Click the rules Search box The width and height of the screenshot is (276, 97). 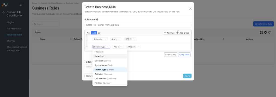pyautogui.click(x=46, y=24)
